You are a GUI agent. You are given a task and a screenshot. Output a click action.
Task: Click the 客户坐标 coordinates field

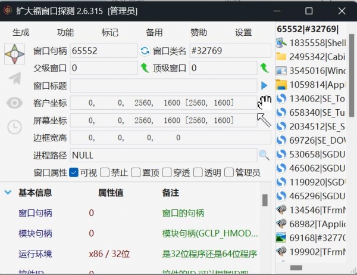164,103
